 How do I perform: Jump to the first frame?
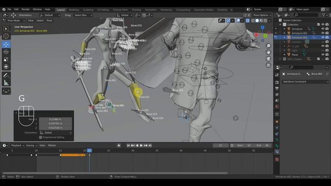(128, 146)
